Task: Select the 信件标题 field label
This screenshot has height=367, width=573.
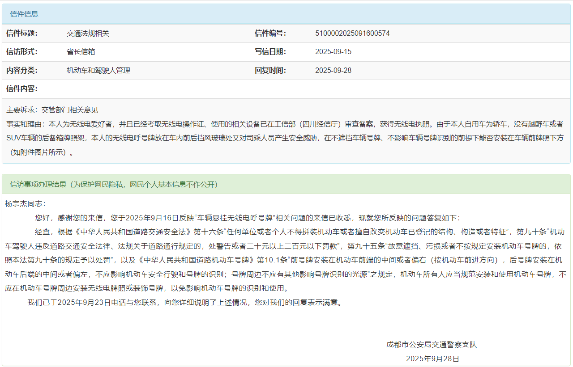Action: coord(22,34)
